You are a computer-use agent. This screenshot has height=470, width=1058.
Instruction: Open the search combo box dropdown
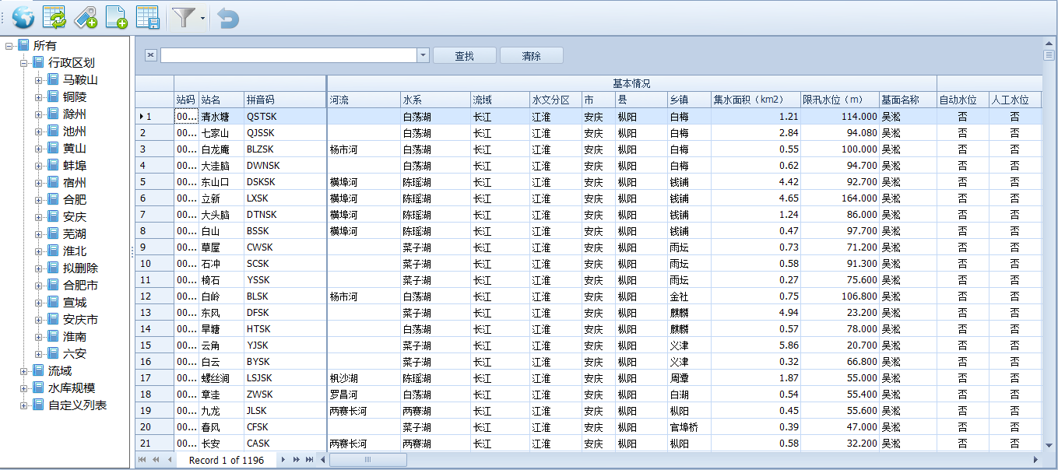421,54
